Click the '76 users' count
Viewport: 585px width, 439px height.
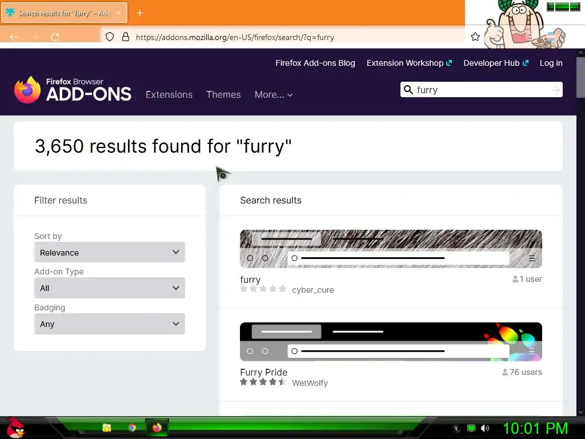[x=522, y=372]
